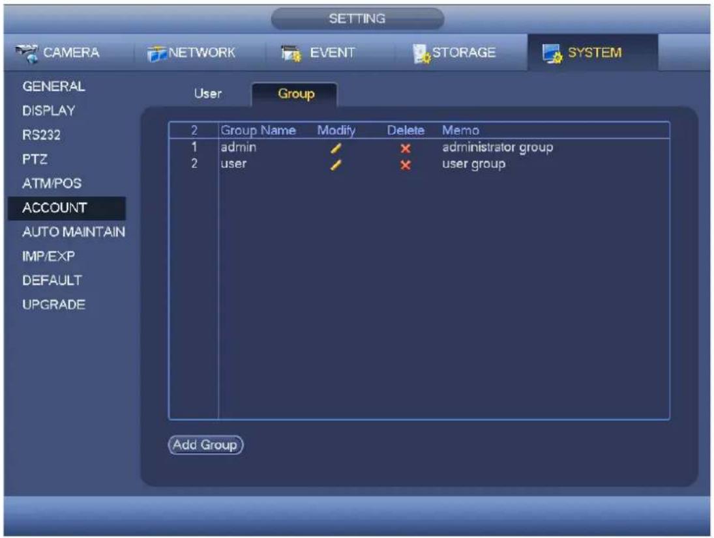Open DEFAULT in the sidebar
Screen dimensions: 714x538
[x=52, y=280]
